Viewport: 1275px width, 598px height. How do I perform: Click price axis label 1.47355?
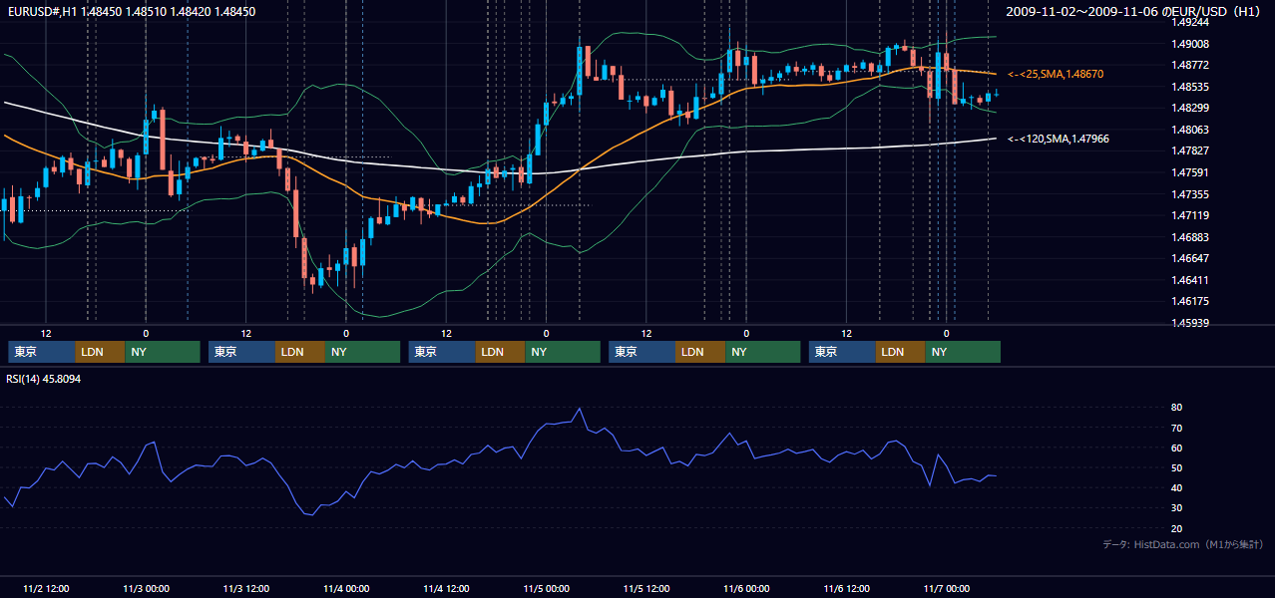(x=1190, y=194)
